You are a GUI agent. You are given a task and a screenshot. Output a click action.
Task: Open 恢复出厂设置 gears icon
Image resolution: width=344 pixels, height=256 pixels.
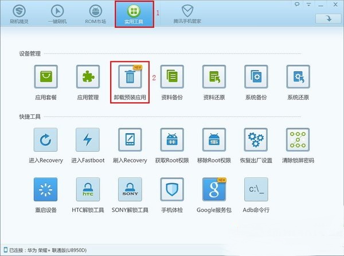(256, 140)
